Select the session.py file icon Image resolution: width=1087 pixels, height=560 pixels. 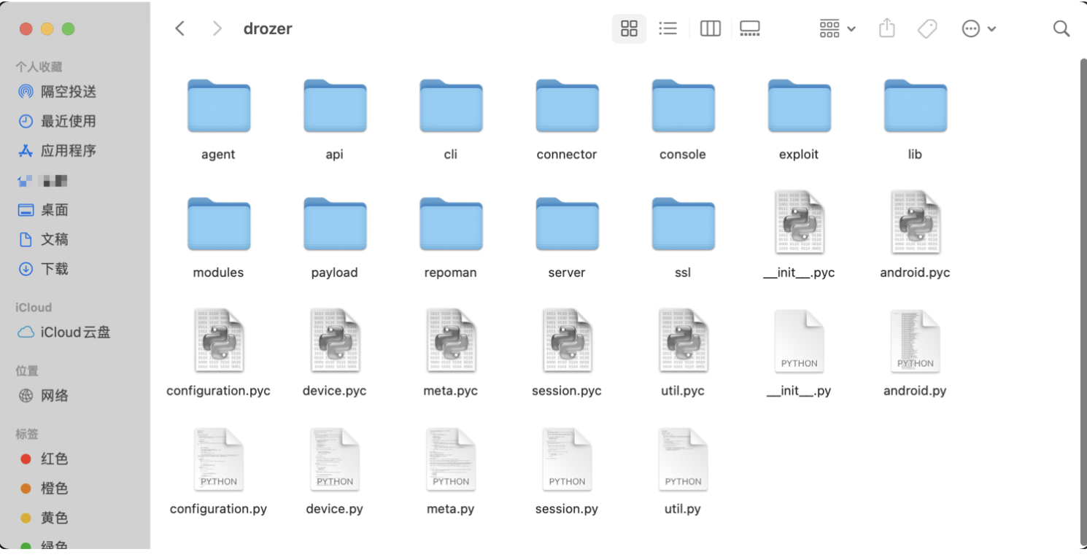pyautogui.click(x=567, y=459)
